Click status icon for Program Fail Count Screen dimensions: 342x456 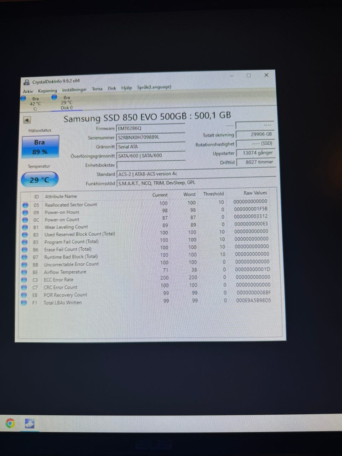pos(25,242)
